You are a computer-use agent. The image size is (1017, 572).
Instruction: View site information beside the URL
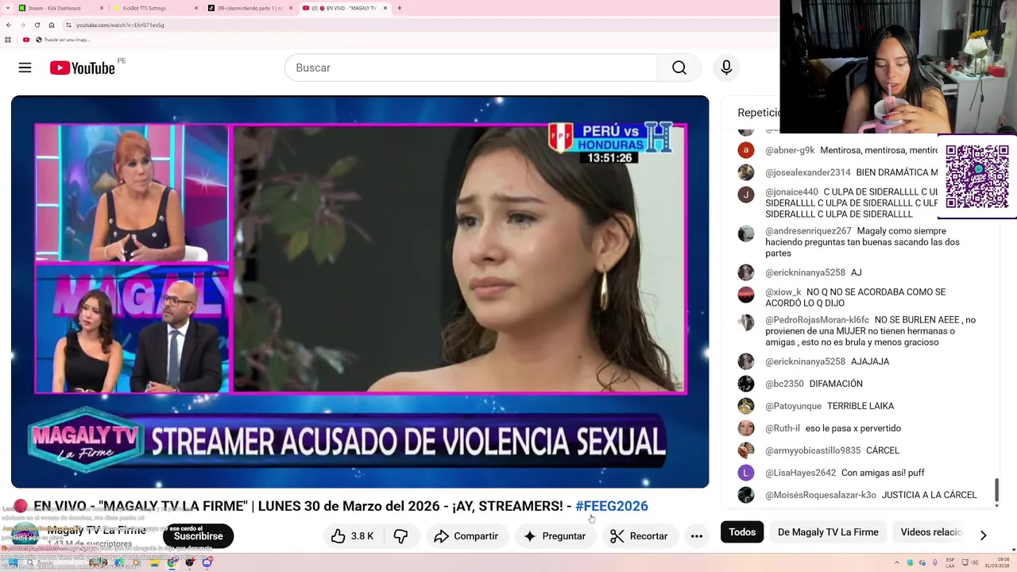pyautogui.click(x=68, y=25)
